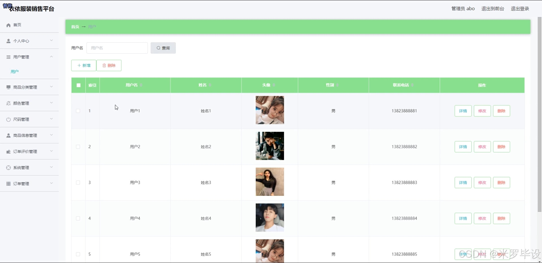Expand the 尺码管理 chevron

point(51,119)
